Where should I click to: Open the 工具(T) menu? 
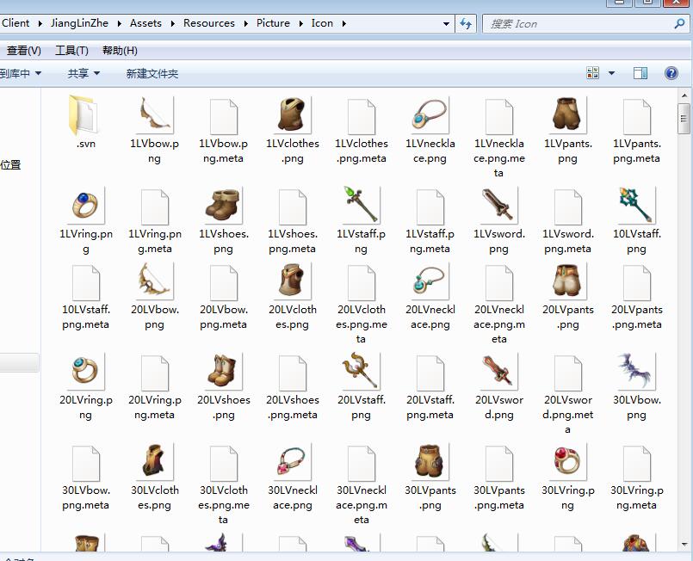pos(71,51)
